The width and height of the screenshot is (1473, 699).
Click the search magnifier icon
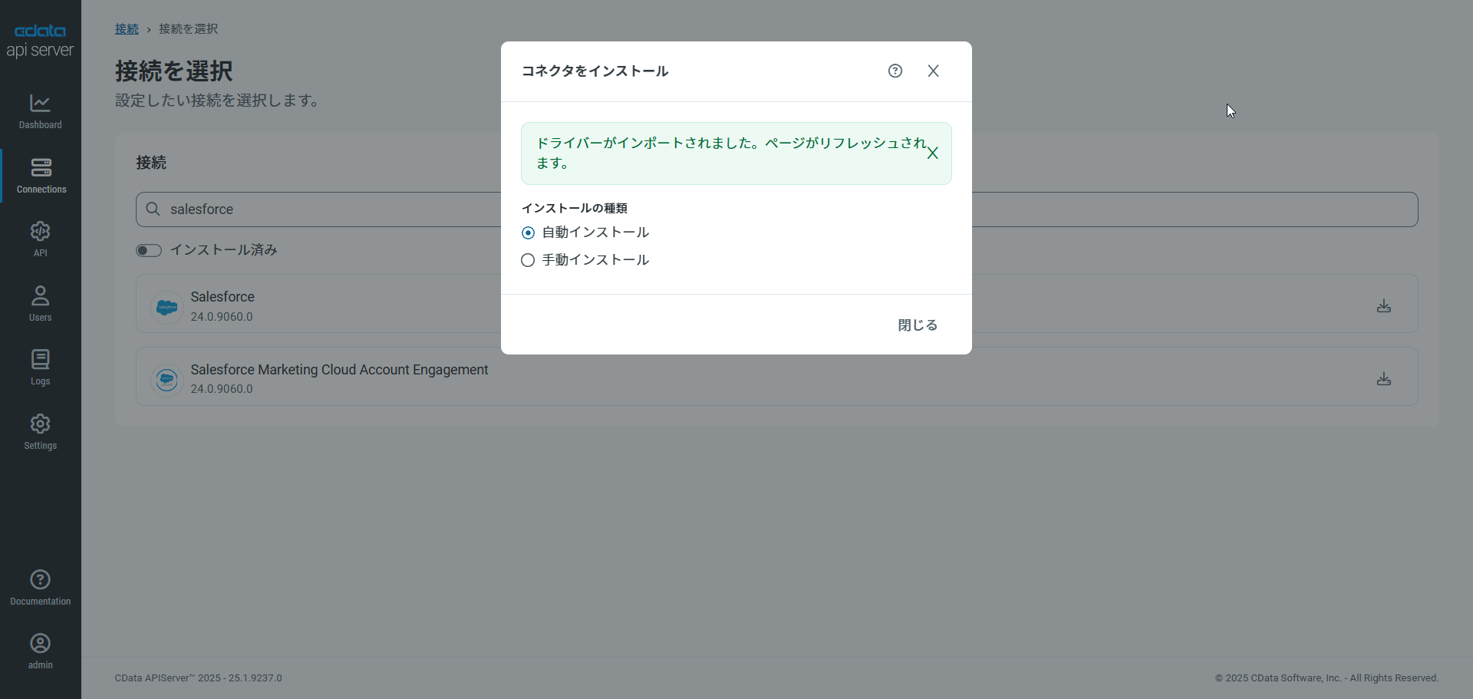153,209
